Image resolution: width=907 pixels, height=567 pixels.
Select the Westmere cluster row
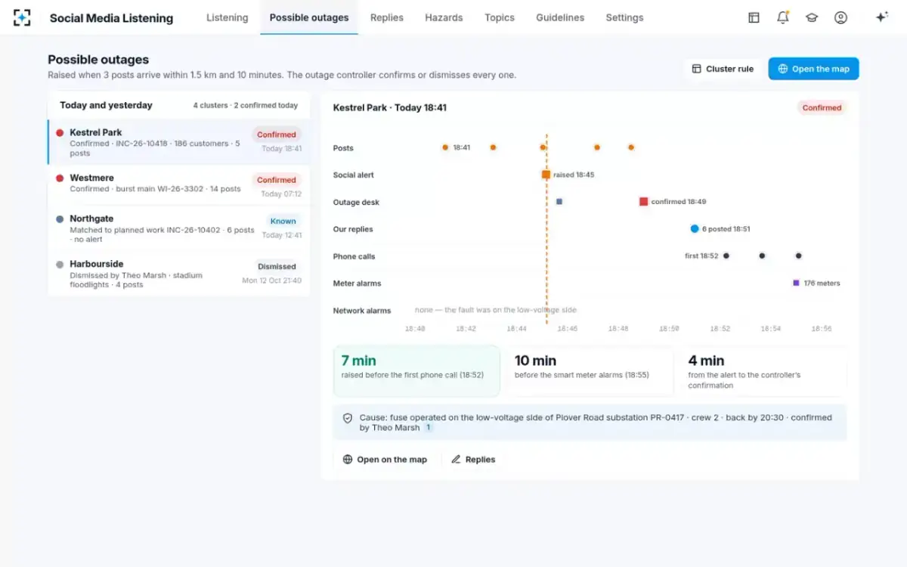tap(179, 185)
